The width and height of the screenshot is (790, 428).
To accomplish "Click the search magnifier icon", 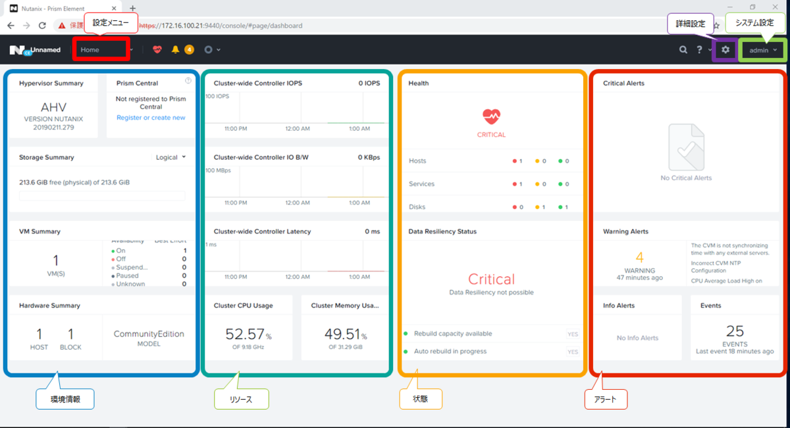I will 684,50.
